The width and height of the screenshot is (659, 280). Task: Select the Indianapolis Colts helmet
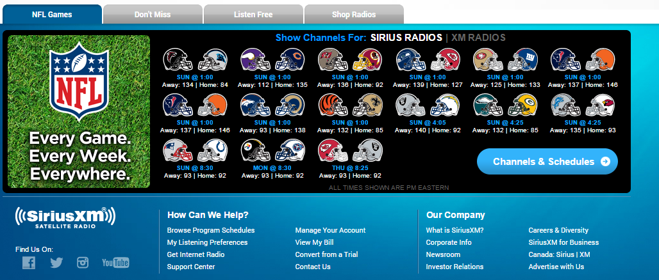(213, 150)
